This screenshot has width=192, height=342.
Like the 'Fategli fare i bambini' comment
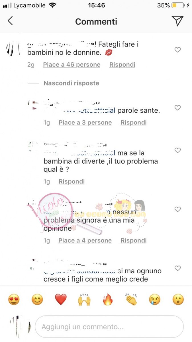click(177, 50)
